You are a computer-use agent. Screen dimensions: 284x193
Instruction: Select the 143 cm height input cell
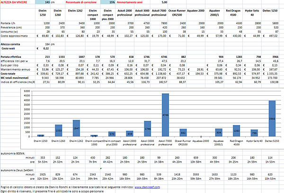tap(43, 2)
